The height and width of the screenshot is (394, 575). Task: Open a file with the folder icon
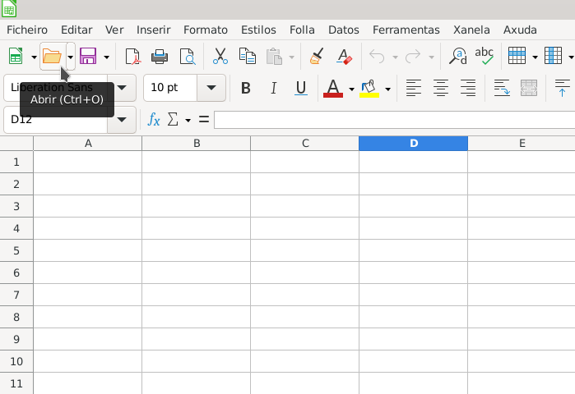click(x=52, y=57)
